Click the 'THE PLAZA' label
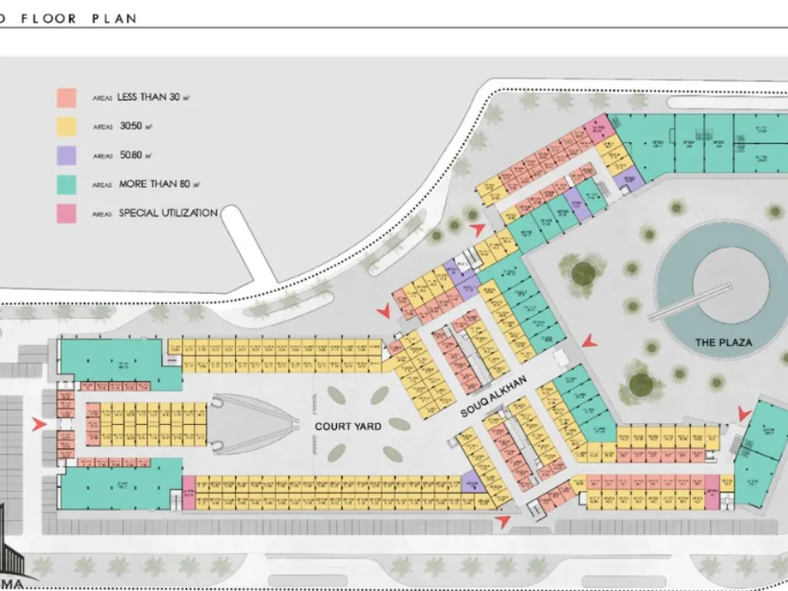 [724, 343]
